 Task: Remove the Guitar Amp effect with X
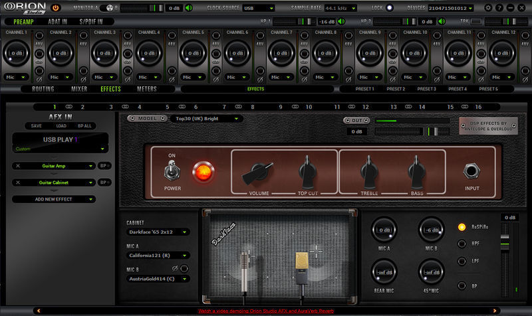(x=18, y=165)
